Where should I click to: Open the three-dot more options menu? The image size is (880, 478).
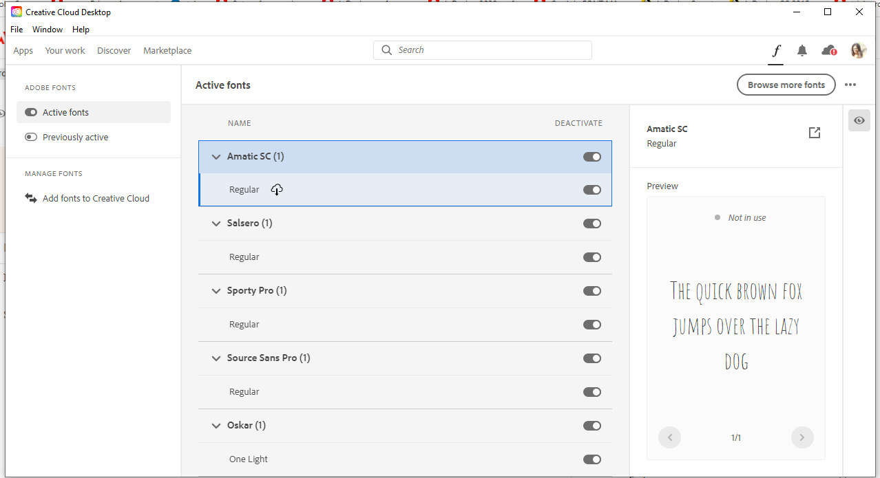point(850,85)
